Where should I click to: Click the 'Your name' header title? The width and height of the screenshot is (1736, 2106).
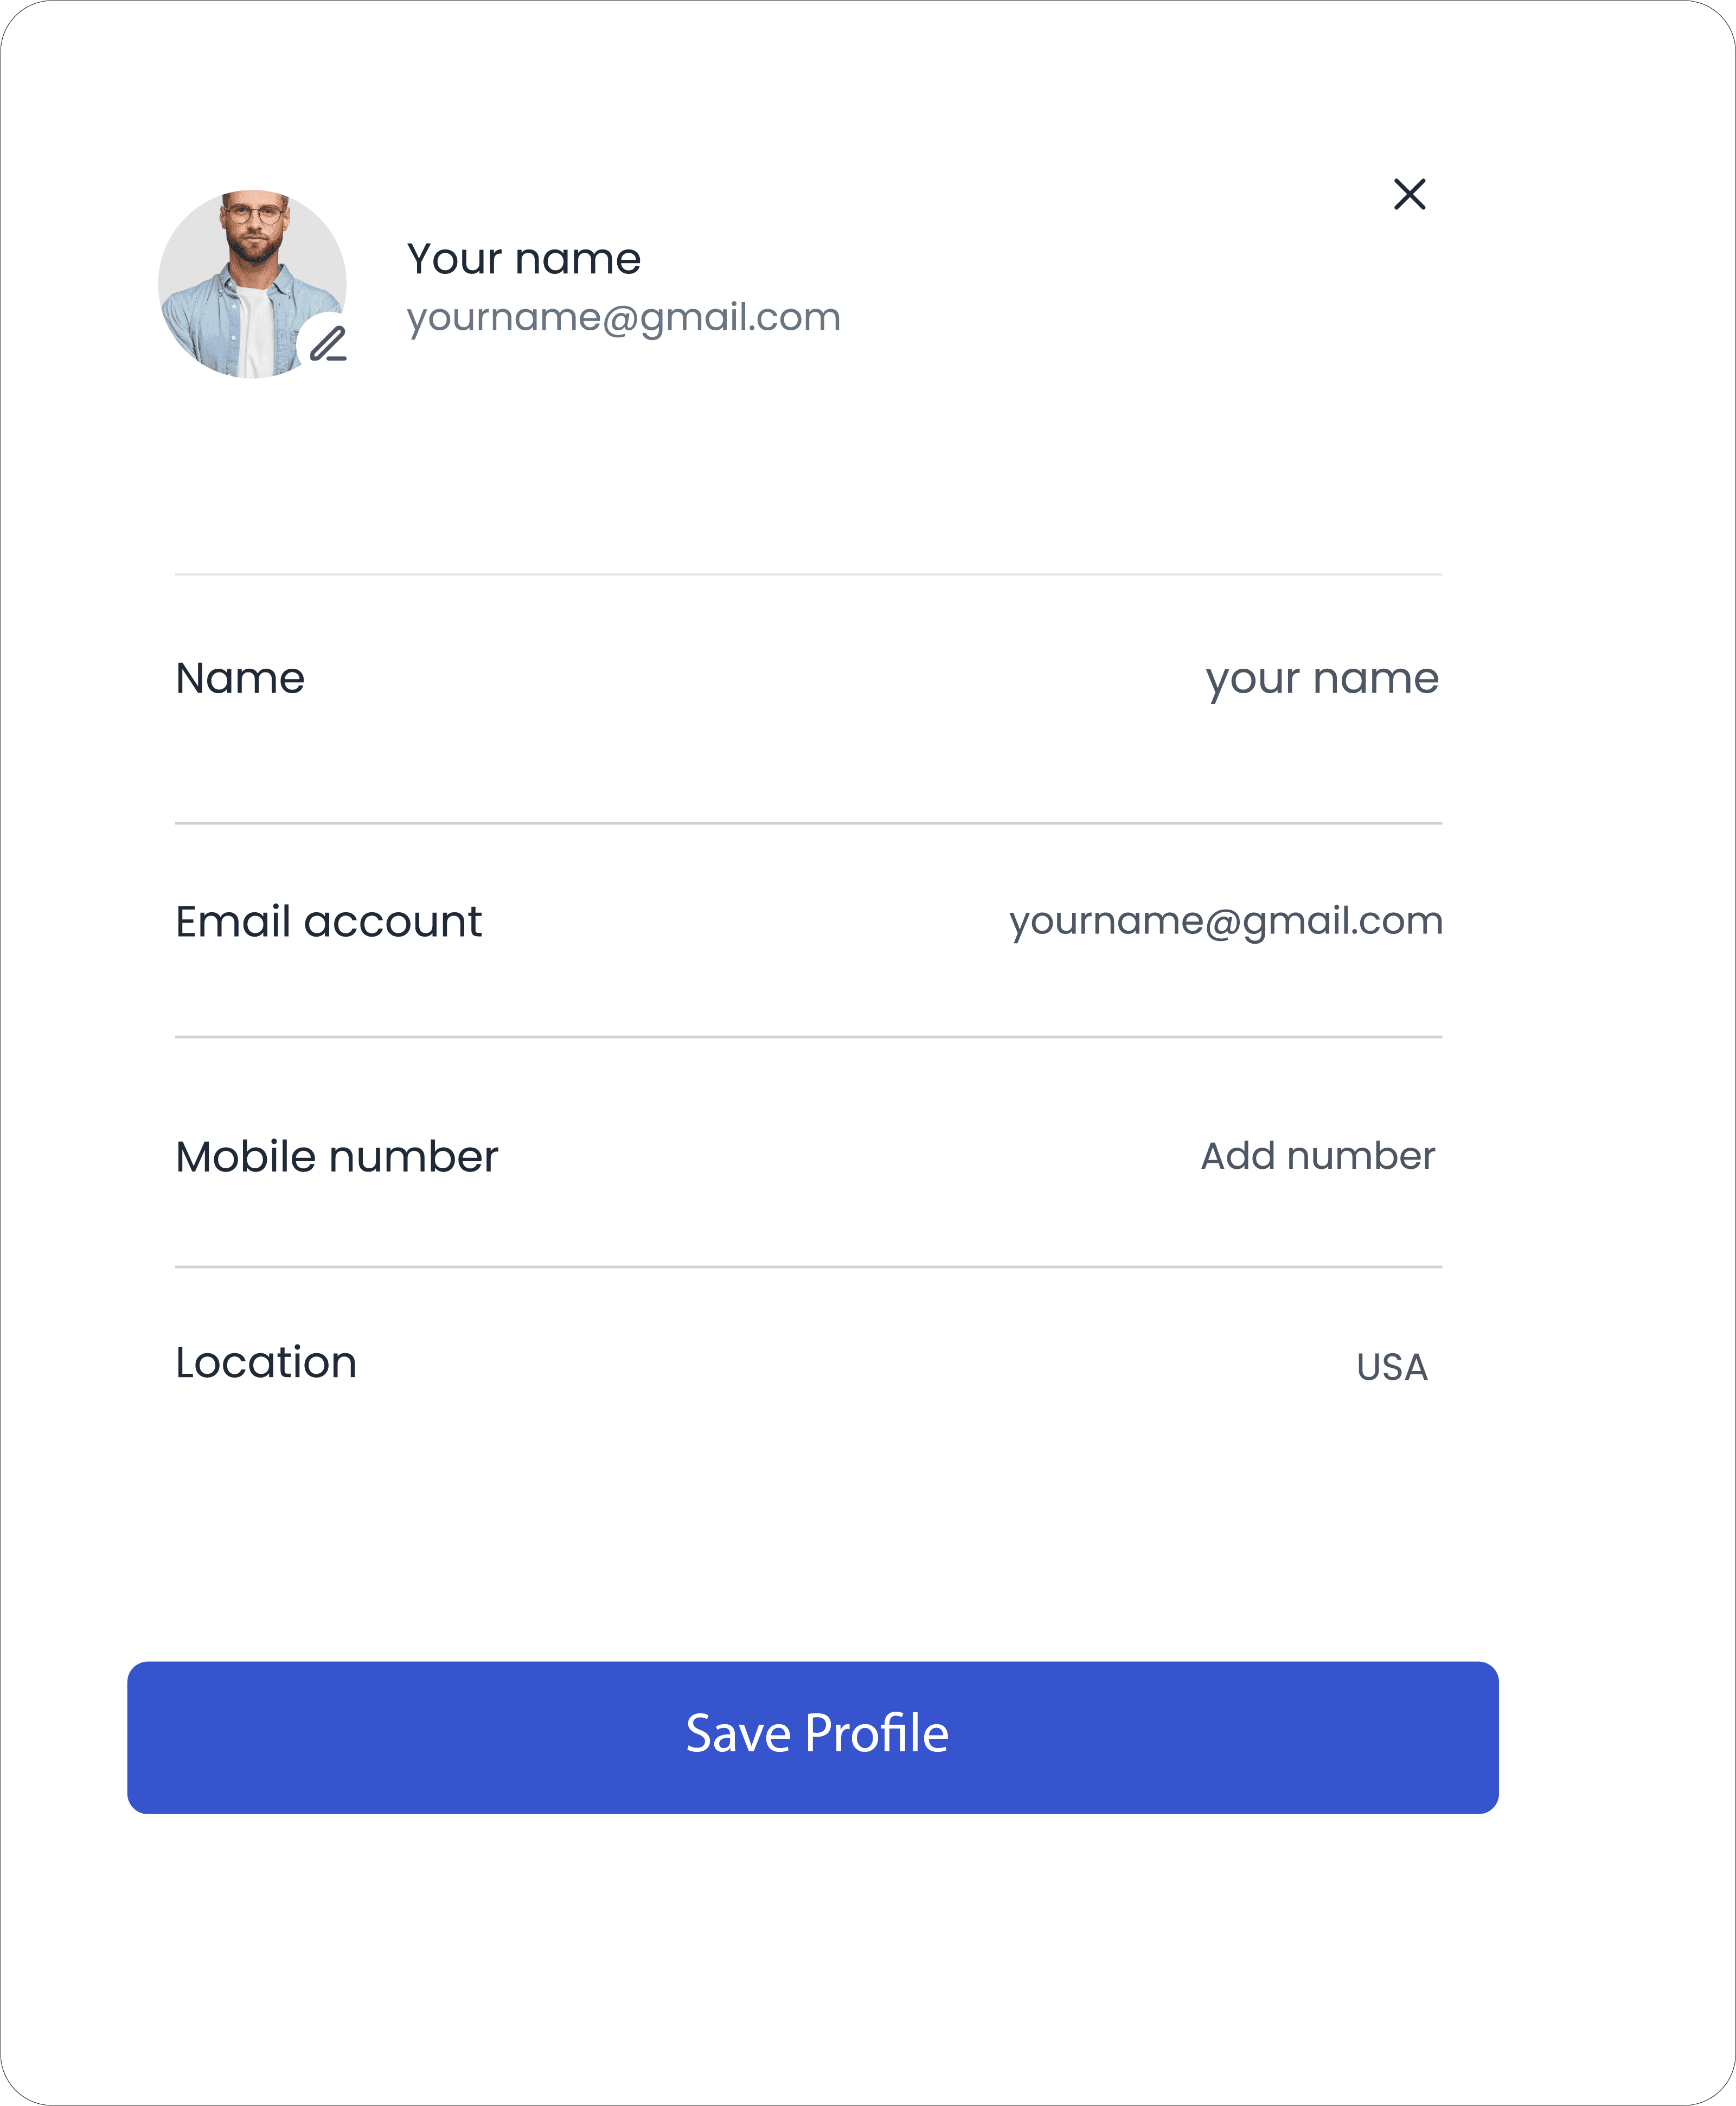click(x=523, y=259)
